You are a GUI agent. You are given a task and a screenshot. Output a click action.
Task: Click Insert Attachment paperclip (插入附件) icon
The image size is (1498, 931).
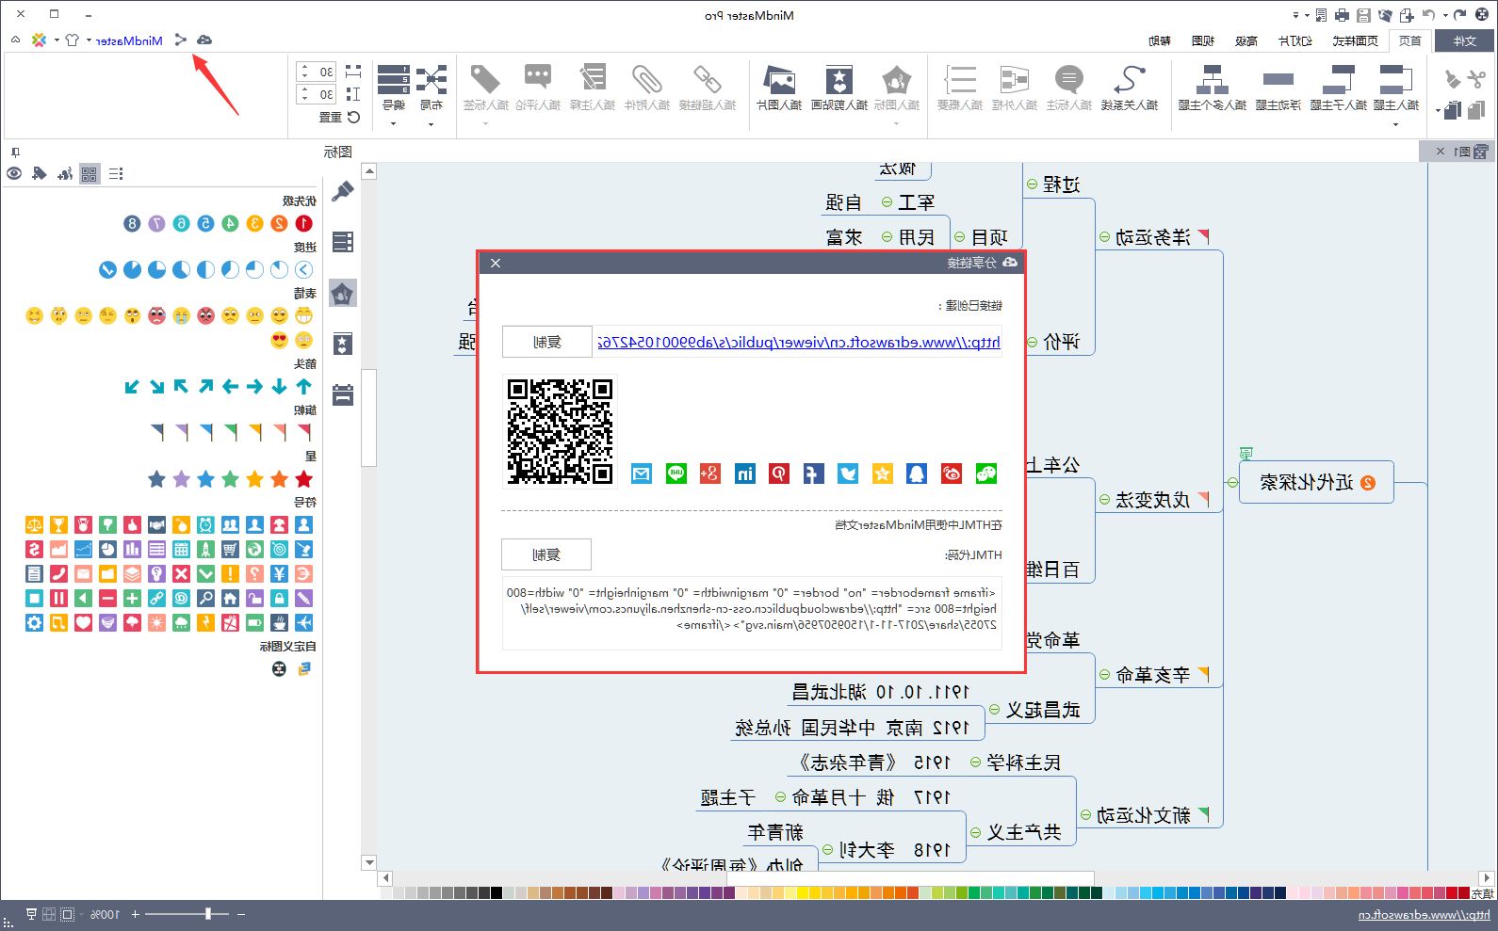(647, 88)
